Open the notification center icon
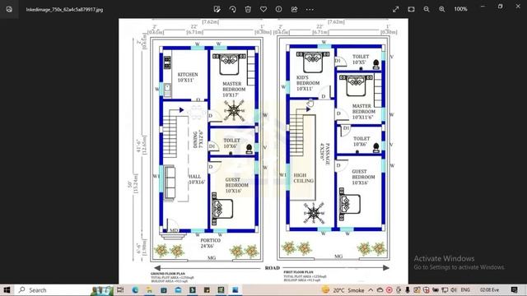Viewport: 527px width, 296px height. [514, 290]
